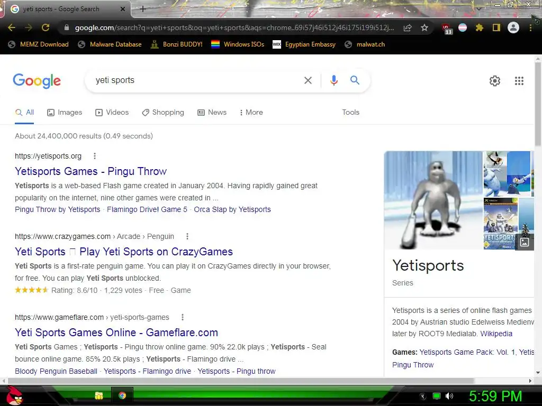Bookmark this page with the star icon
542x406 pixels.
[424, 27]
